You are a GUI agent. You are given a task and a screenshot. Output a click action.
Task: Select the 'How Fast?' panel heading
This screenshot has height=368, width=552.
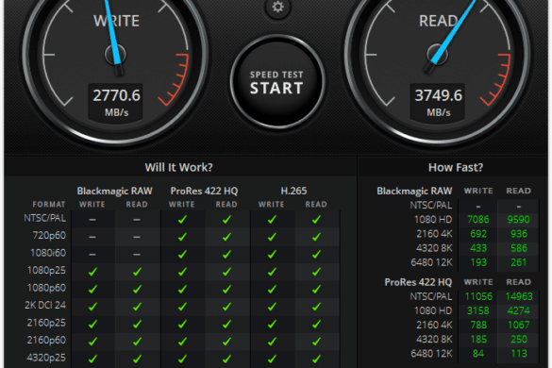(456, 167)
